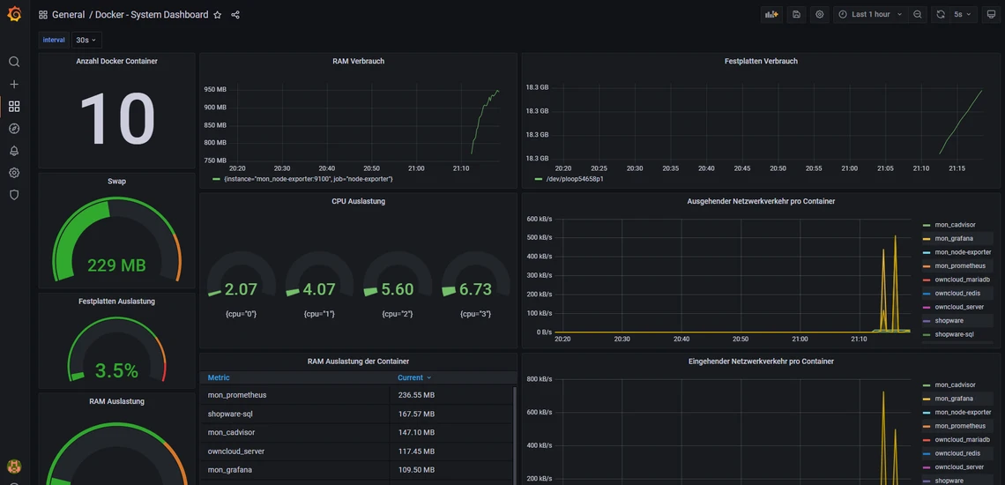Open the Alerting bell icon
The image size is (1005, 485).
tap(14, 151)
